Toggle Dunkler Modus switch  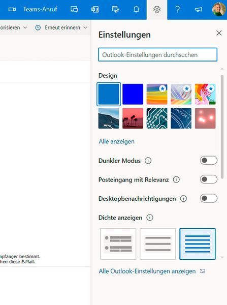coord(209,160)
